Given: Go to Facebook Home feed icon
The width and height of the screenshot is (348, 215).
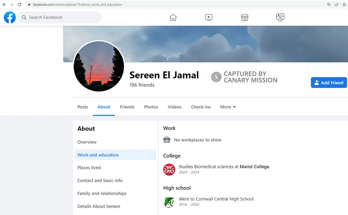Looking at the screenshot, I should coord(173,17).
